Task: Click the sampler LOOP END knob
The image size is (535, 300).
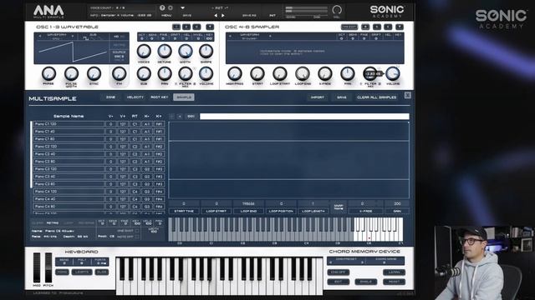Action: (303, 74)
